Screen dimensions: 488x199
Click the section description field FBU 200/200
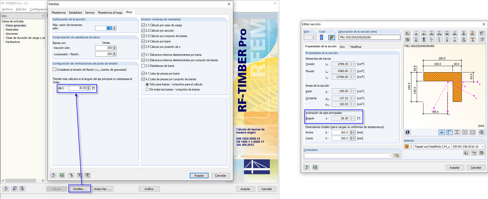tap(369, 37)
